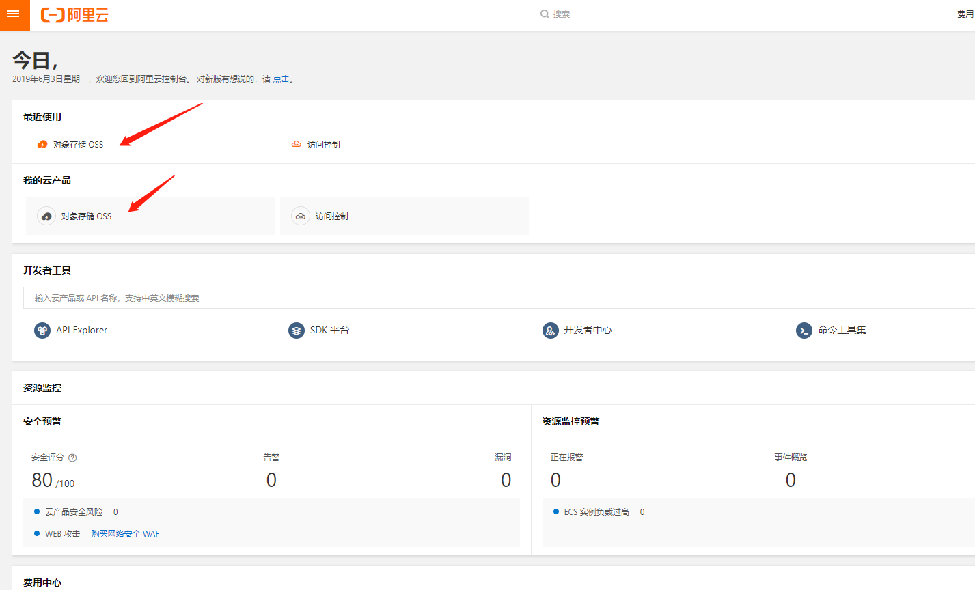This screenshot has height=590, width=975.
Task: Click the WEB 攻击 label
Action: tap(62, 534)
